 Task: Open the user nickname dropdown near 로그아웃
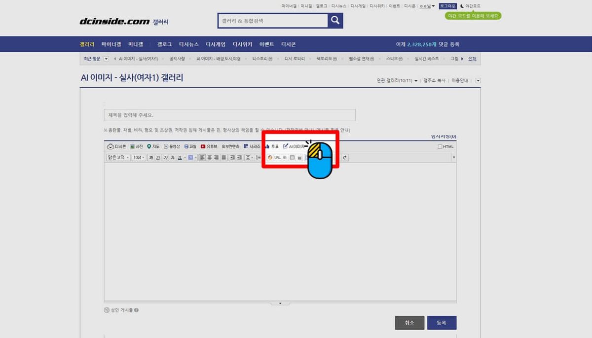[433, 6]
